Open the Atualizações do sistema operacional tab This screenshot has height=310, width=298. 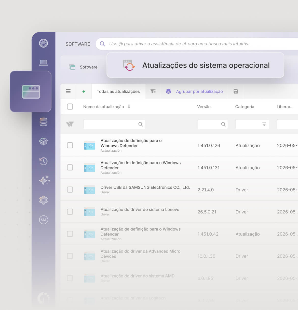[x=195, y=65]
